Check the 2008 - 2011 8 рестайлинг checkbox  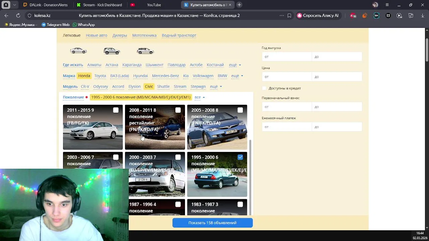point(178,110)
